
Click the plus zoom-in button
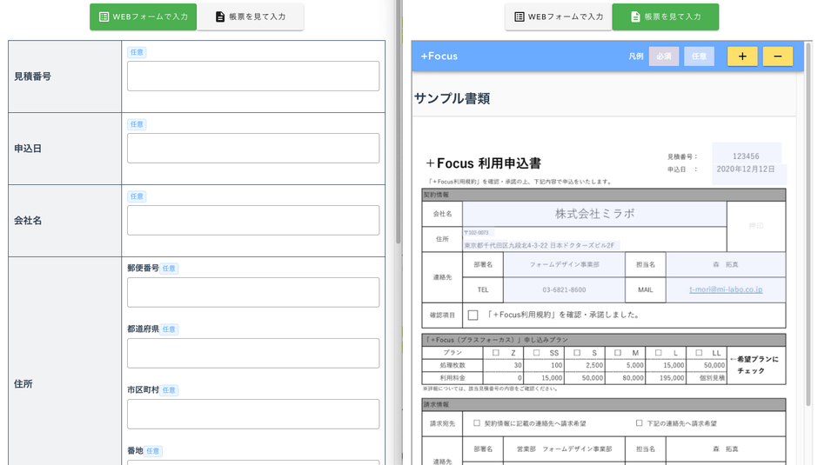[x=741, y=56]
